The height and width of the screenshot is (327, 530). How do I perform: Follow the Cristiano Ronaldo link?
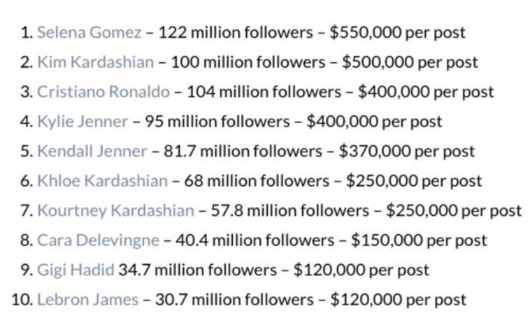coord(103,92)
